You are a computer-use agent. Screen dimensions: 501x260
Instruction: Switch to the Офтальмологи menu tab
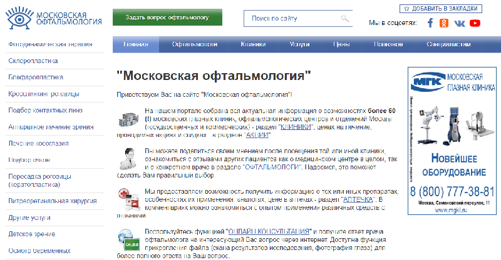[195, 45]
